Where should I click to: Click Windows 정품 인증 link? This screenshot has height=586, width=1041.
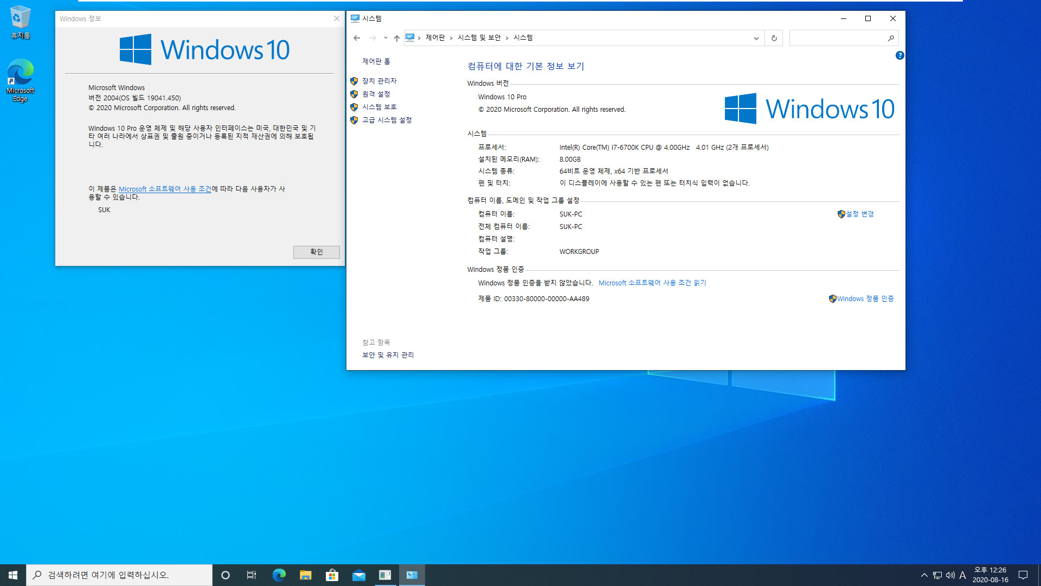(x=865, y=298)
